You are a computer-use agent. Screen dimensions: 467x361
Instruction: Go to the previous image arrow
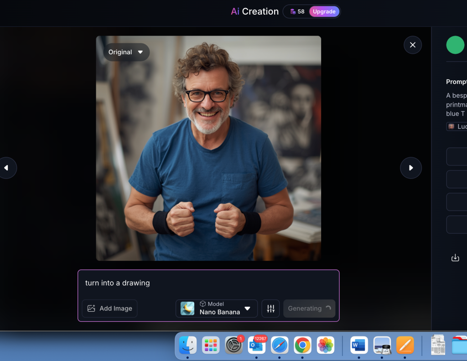[6, 168]
